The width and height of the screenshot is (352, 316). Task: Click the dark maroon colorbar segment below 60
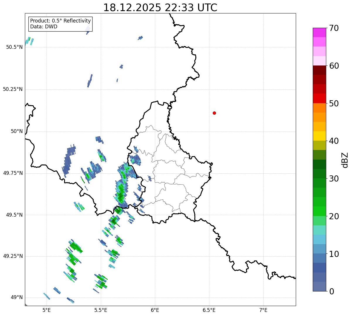(x=319, y=70)
